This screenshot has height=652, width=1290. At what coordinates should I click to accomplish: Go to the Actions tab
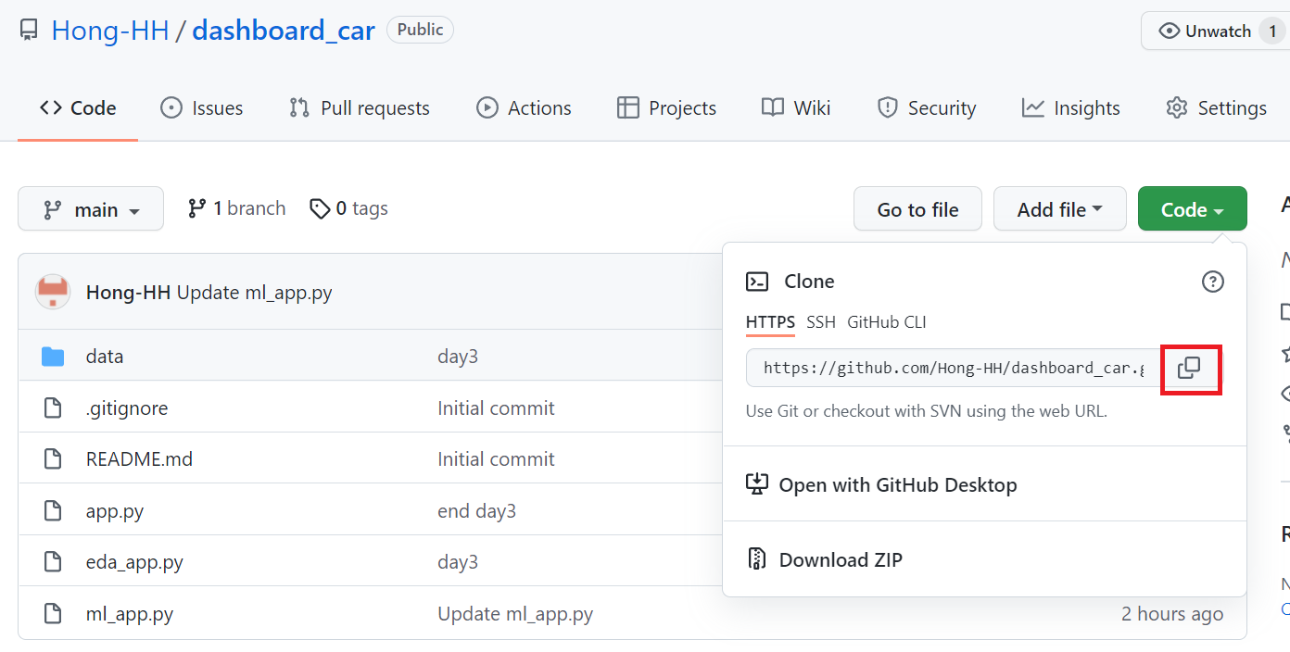tap(524, 108)
